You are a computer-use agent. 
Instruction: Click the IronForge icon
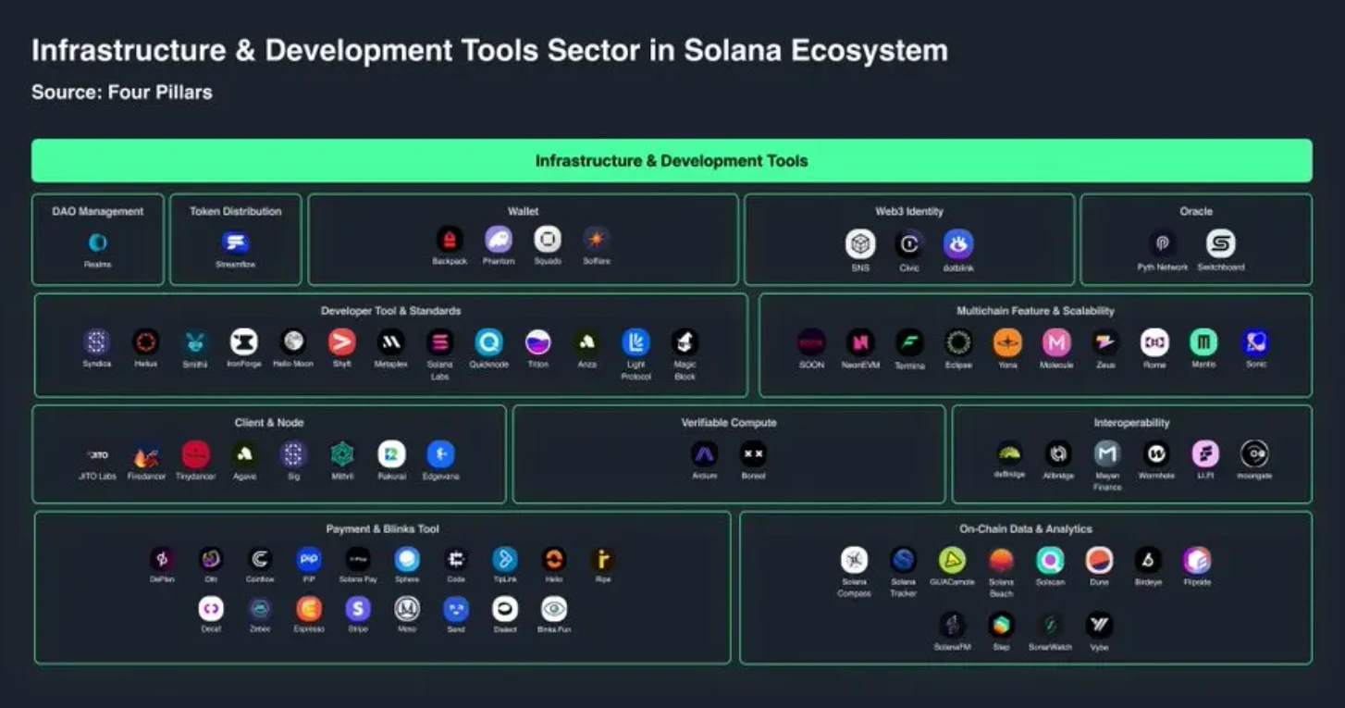244,342
